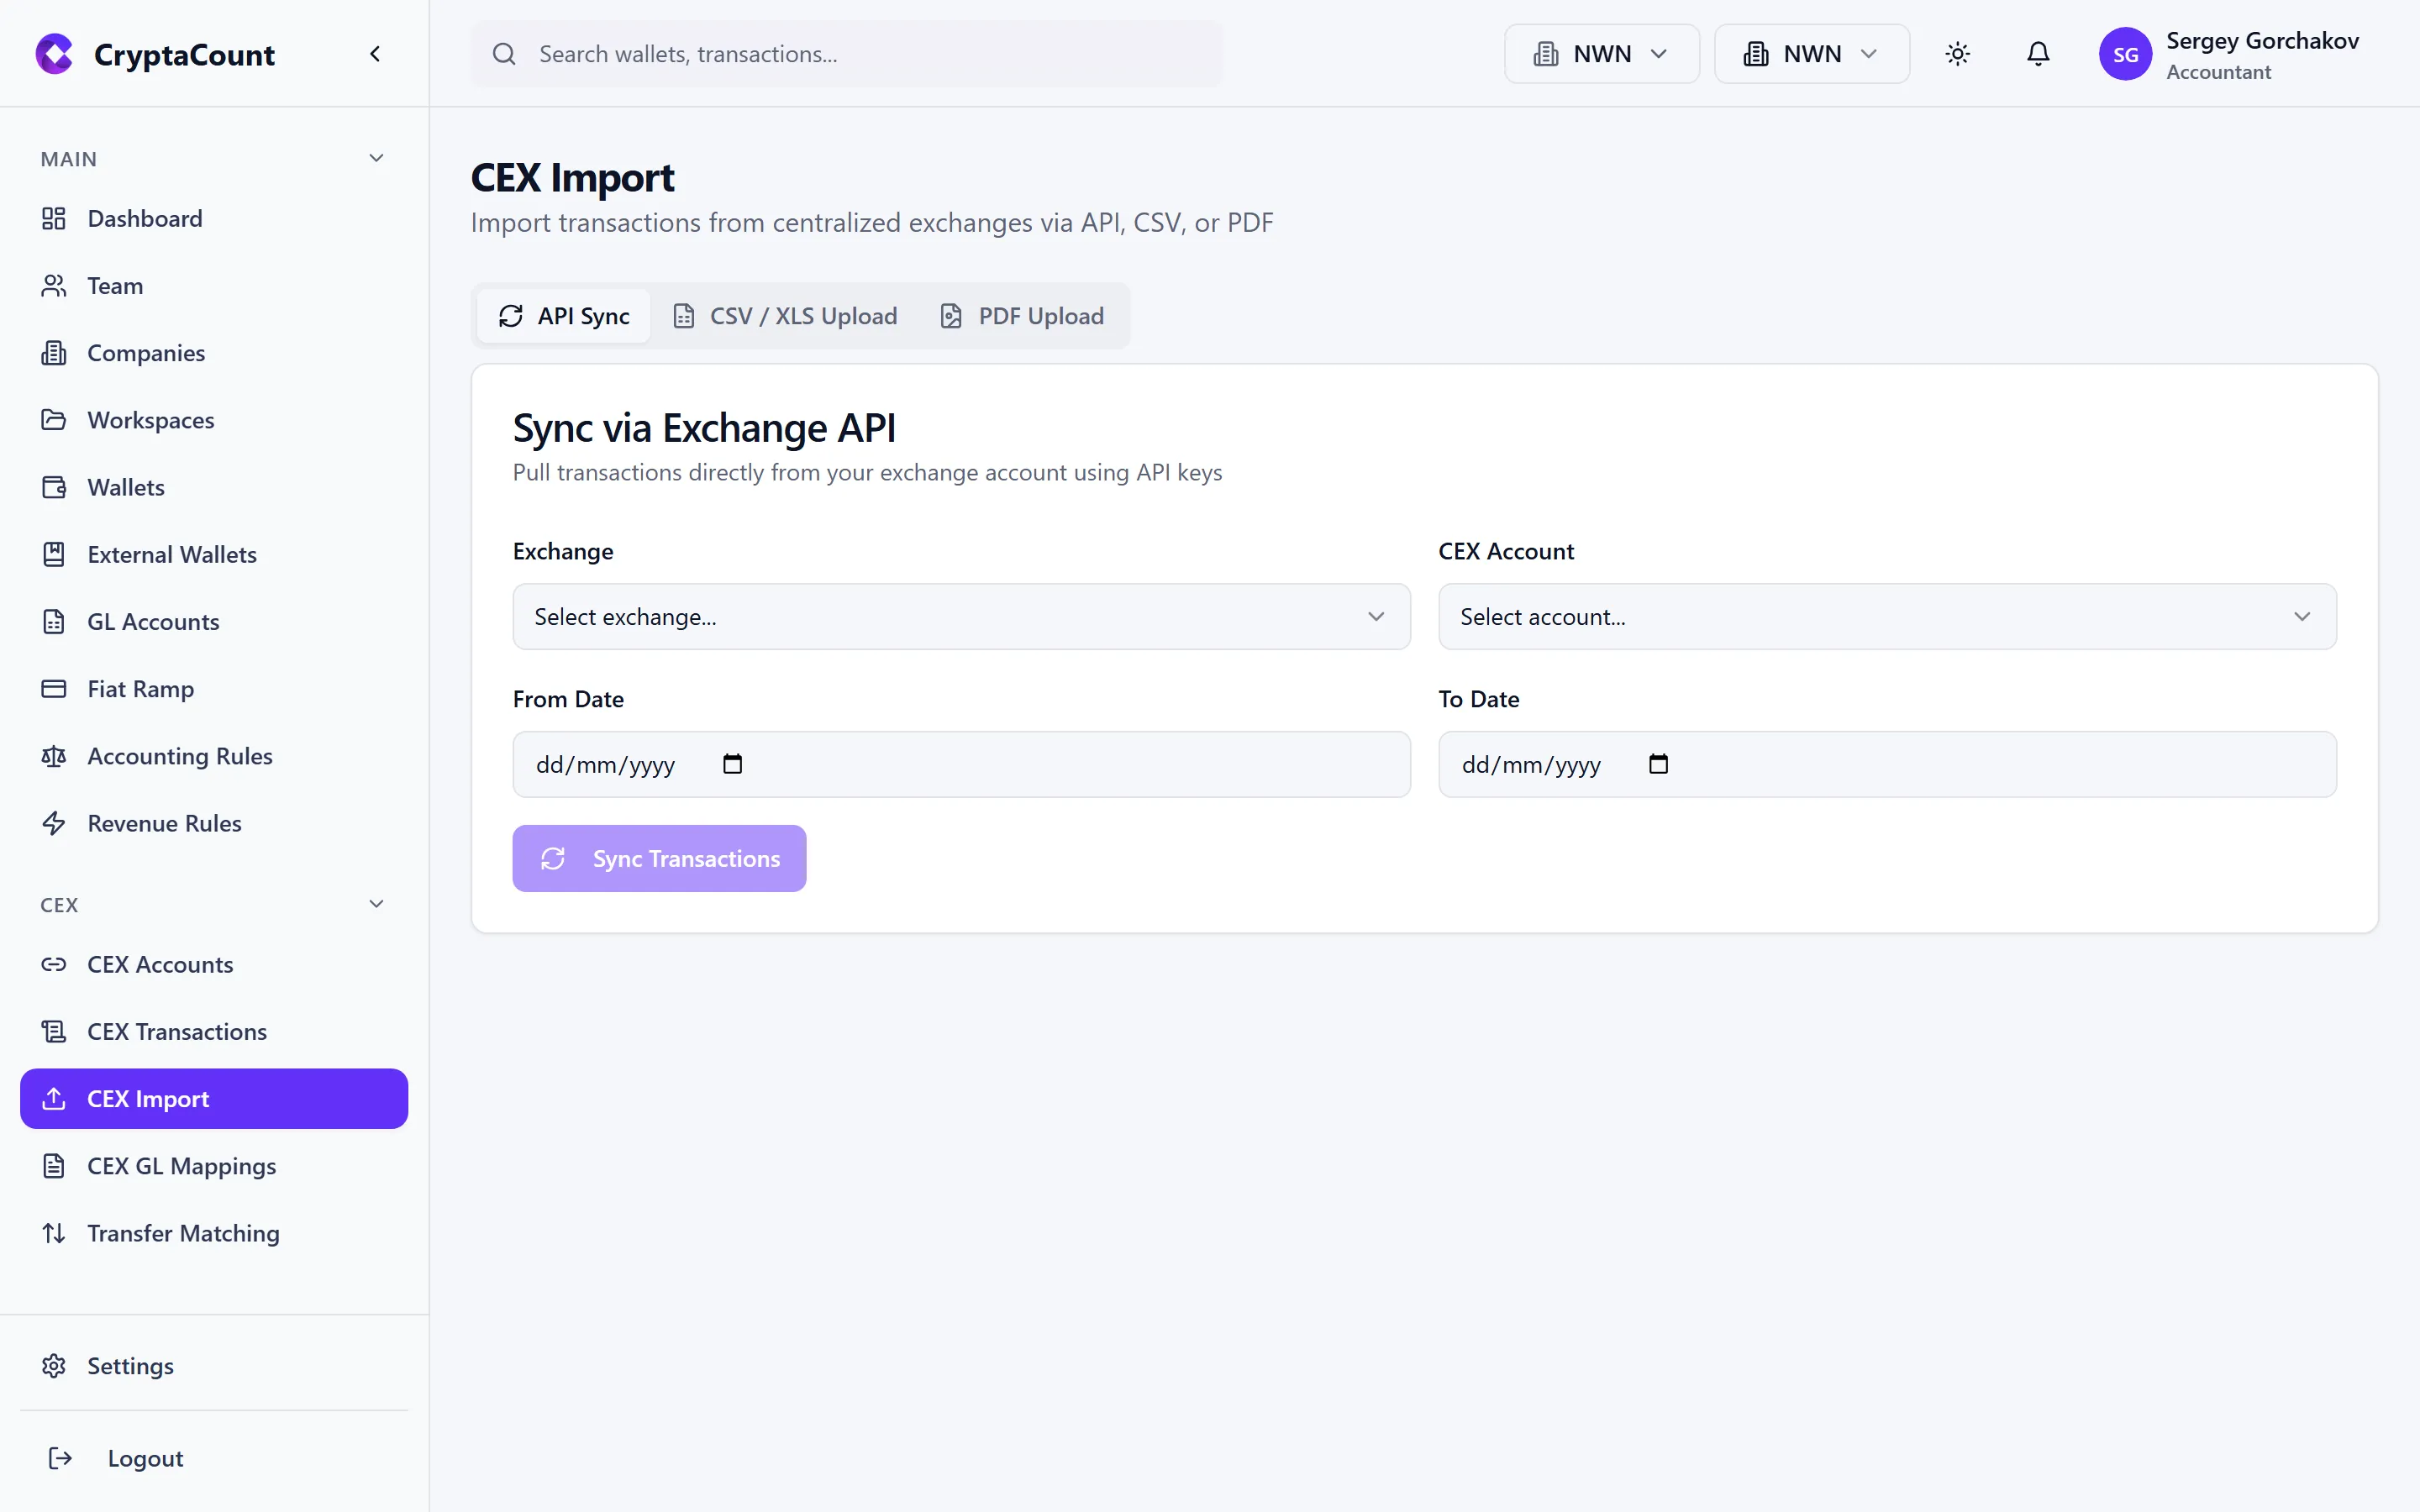Switch to the PDF Upload tab
The width and height of the screenshot is (2420, 1512).
1021,315
